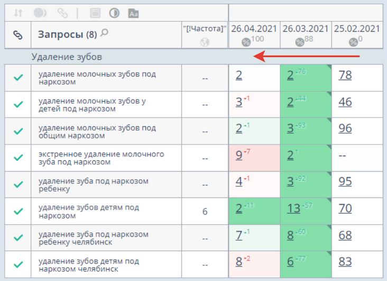Click the sort arrows toolbar icon
387x281 pixels.
click(x=19, y=13)
